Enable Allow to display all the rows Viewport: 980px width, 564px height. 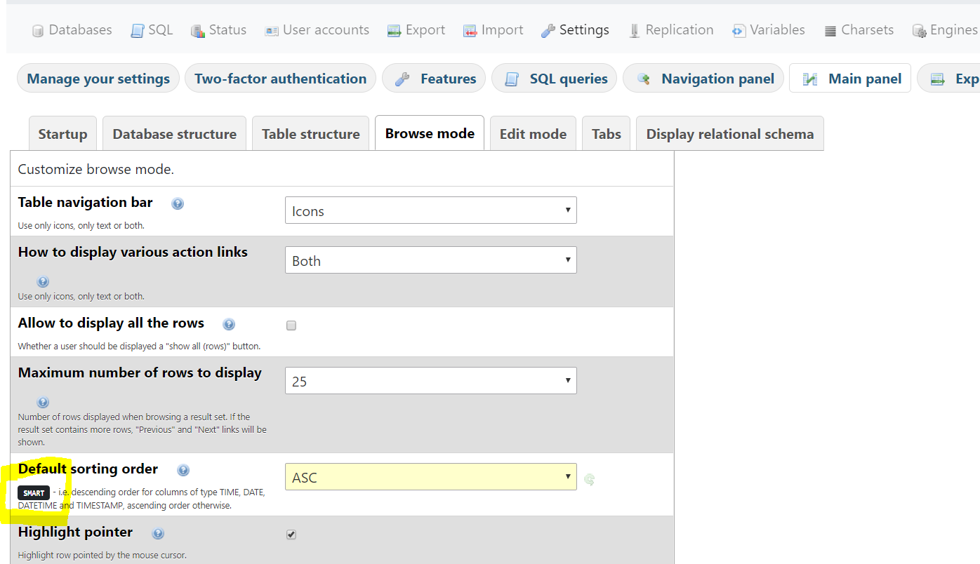291,325
